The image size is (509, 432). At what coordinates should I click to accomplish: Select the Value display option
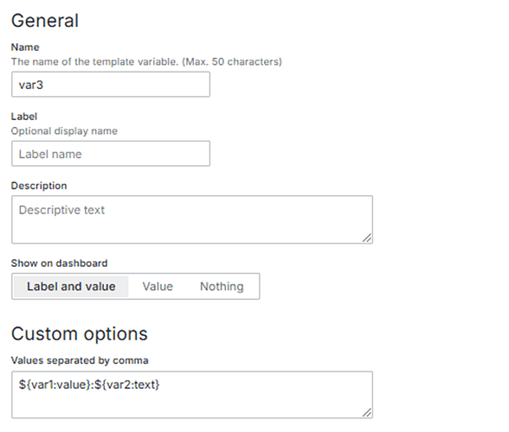click(x=158, y=287)
